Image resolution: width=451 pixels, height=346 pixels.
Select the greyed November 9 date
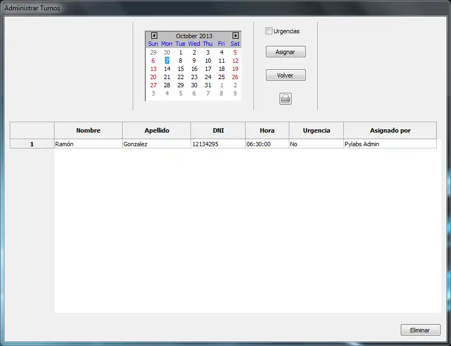235,93
